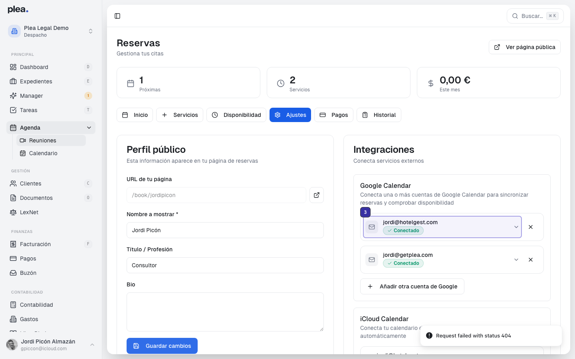Open LexNet from the sidebar

tap(12, 212)
